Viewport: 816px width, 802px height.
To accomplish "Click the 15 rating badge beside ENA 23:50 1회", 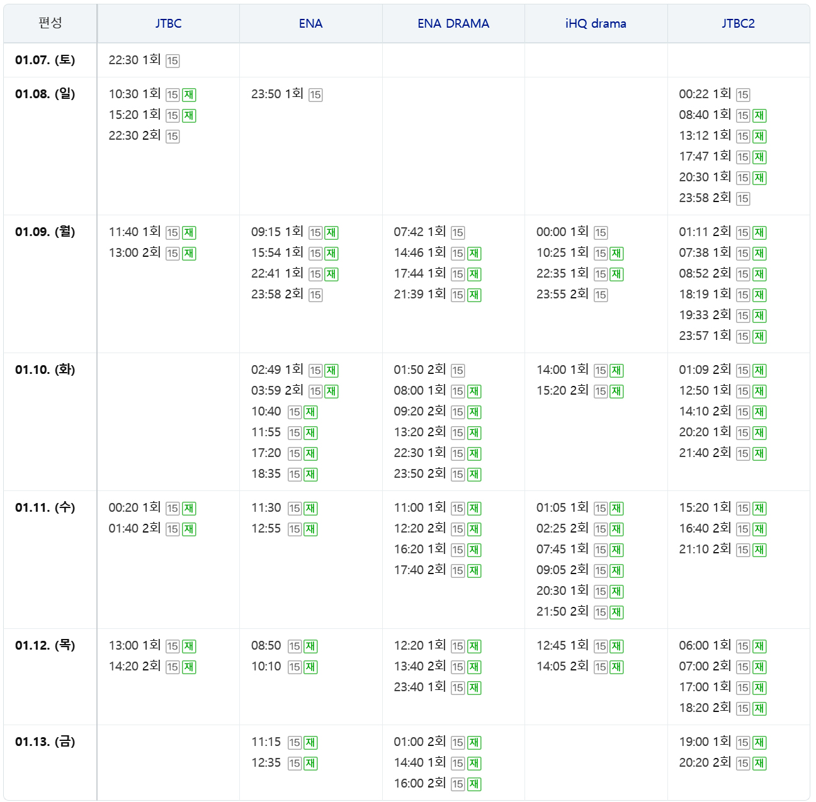I will [315, 94].
